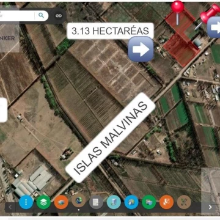The image size is (220, 220).
Task: Open the light-teal building widget
Action: [x=114, y=202]
